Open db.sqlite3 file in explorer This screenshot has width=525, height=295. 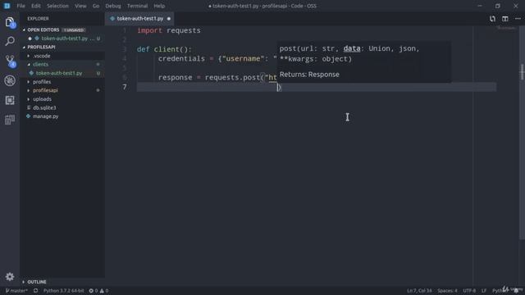[44, 107]
